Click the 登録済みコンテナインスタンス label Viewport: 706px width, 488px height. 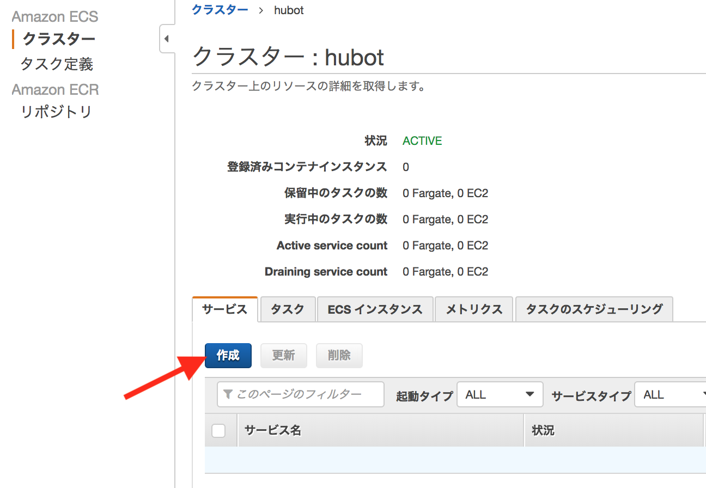pos(307,167)
